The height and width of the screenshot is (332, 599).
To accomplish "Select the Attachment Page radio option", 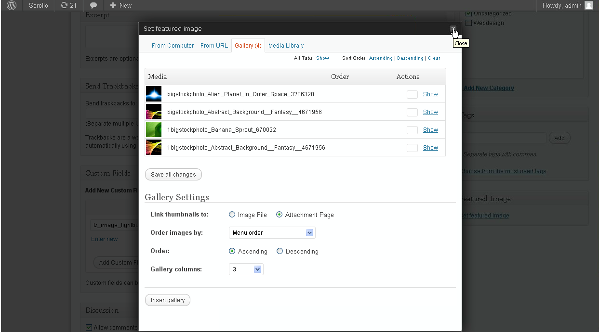I will click(x=280, y=215).
